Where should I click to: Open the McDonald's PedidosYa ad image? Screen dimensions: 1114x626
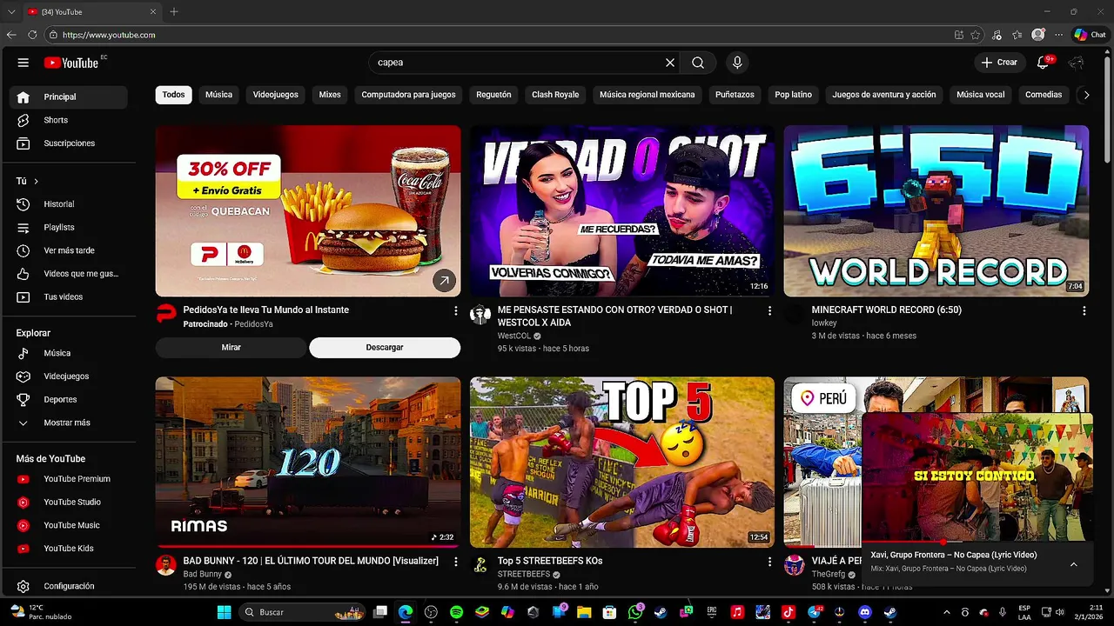click(308, 211)
